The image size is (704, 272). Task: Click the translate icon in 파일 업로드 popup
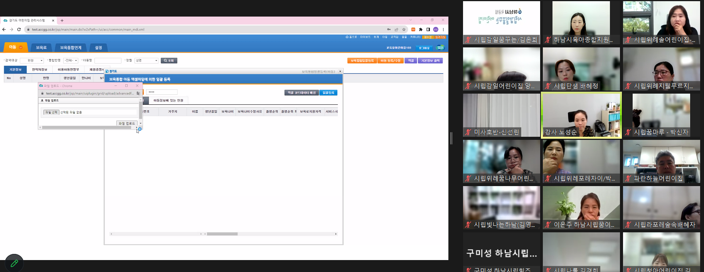(x=138, y=93)
